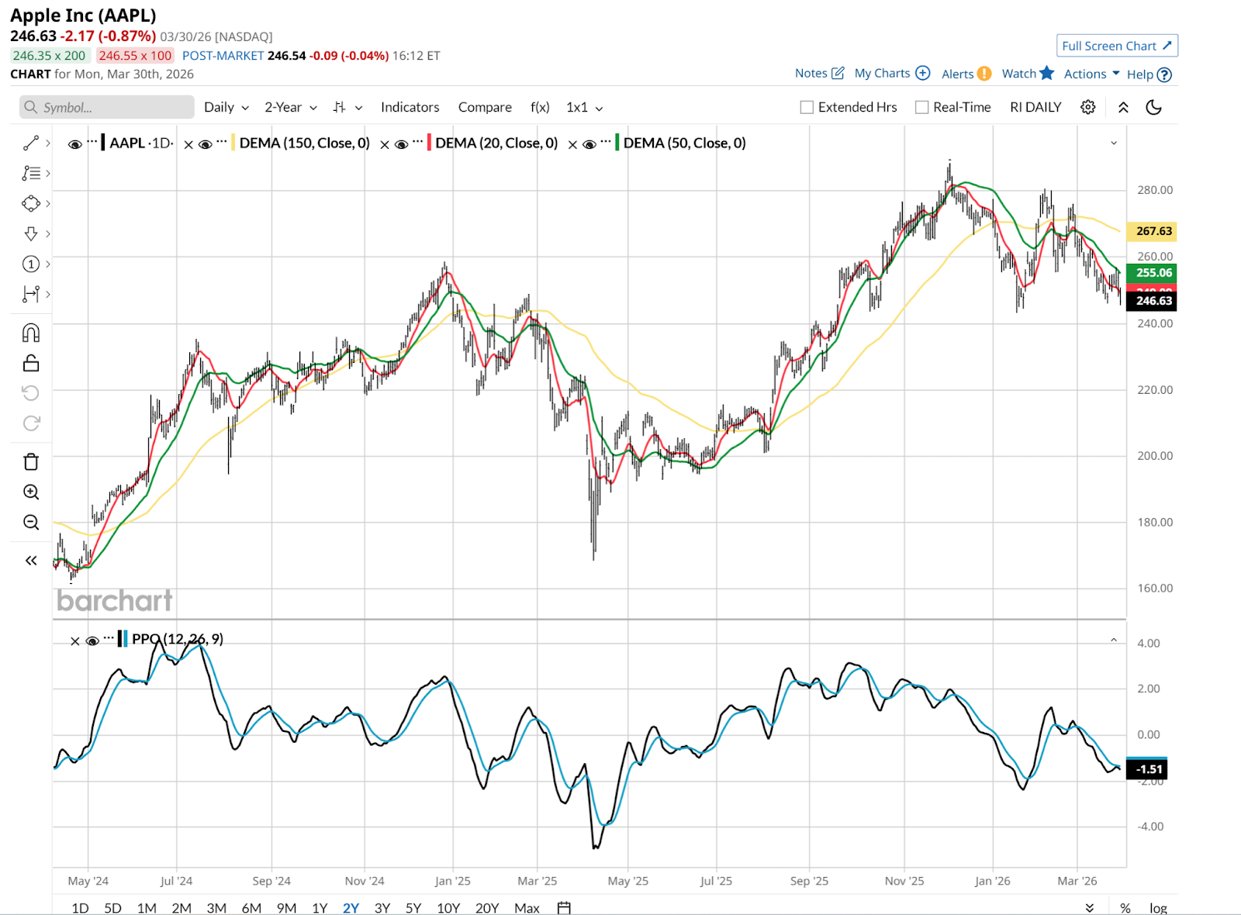Open the My Charts link
This screenshot has height=915, width=1241.
(x=891, y=73)
